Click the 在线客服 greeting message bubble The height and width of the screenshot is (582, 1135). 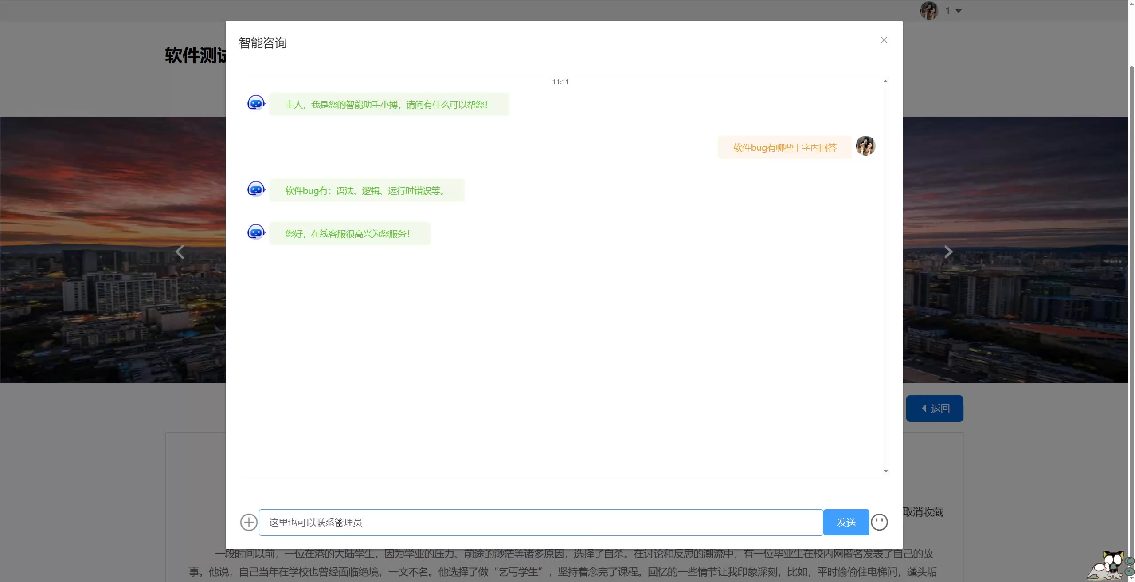pyautogui.click(x=349, y=233)
